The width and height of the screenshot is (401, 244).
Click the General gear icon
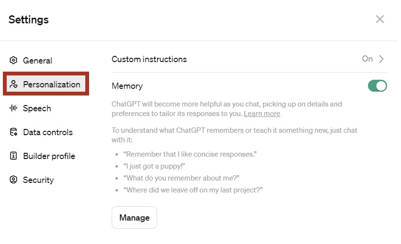(13, 61)
